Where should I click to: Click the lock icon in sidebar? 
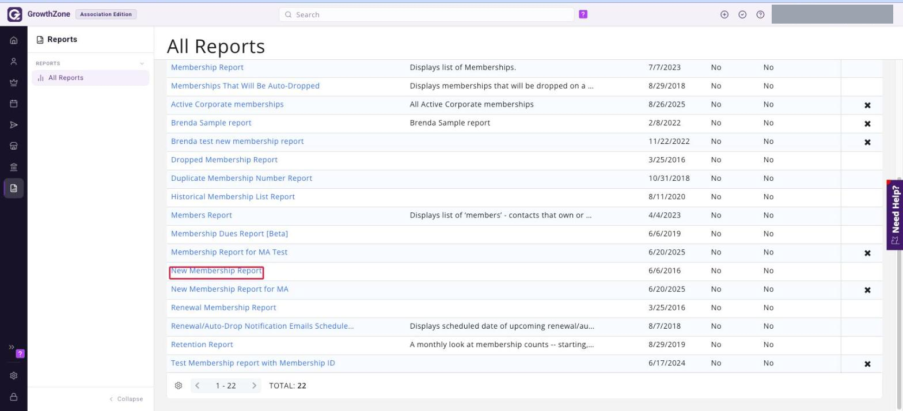point(14,397)
